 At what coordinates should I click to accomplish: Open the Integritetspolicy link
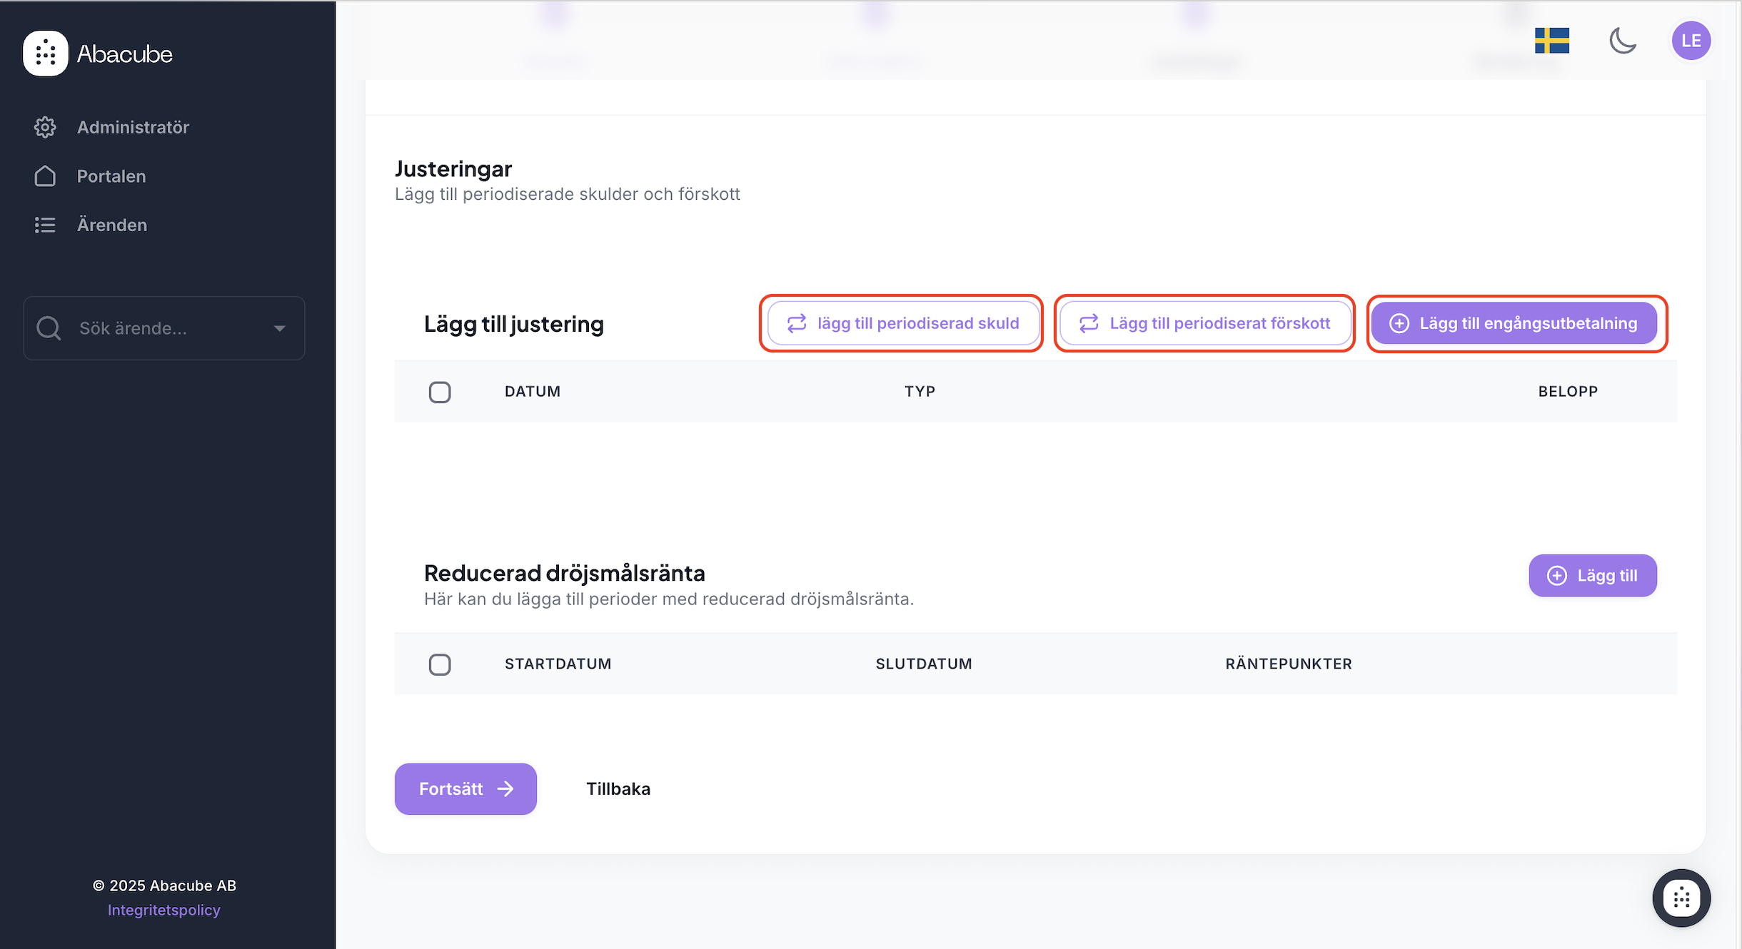click(x=163, y=910)
